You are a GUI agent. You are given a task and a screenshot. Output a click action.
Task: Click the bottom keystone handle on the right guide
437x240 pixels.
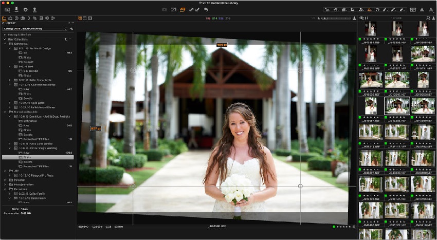coord(300,186)
